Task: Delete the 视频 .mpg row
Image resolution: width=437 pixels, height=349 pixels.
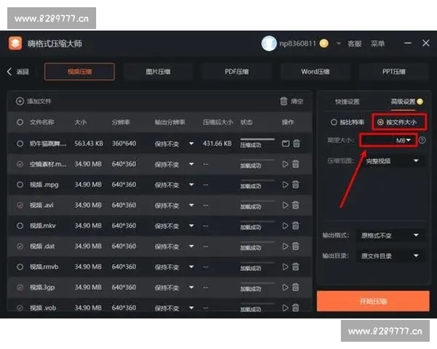Action: pyautogui.click(x=296, y=184)
